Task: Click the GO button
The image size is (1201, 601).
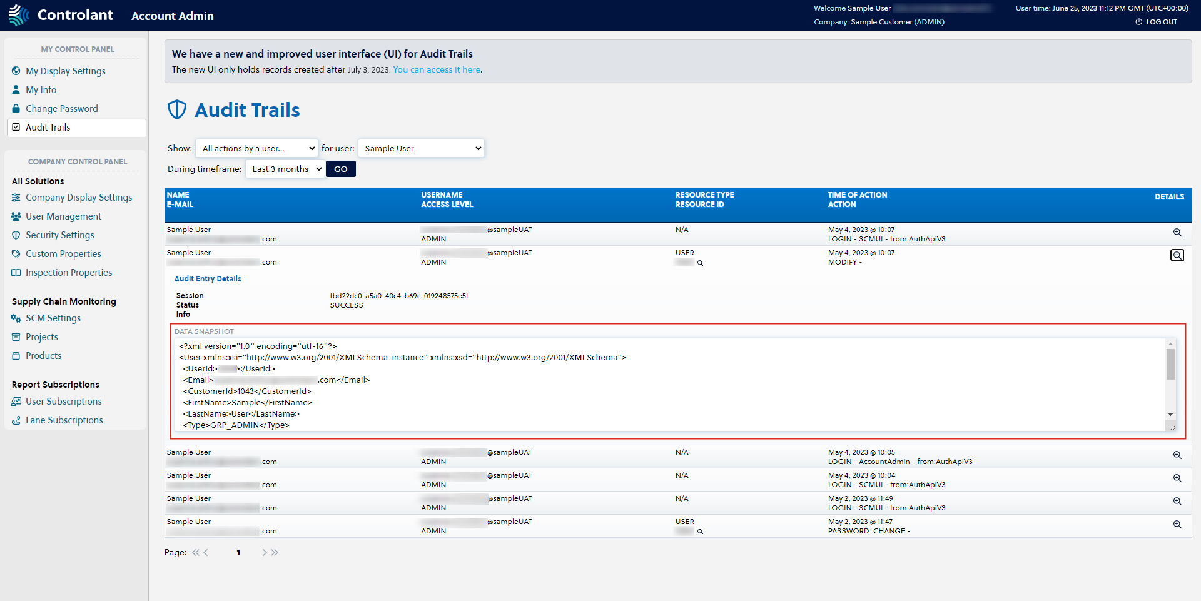Action: tap(341, 169)
